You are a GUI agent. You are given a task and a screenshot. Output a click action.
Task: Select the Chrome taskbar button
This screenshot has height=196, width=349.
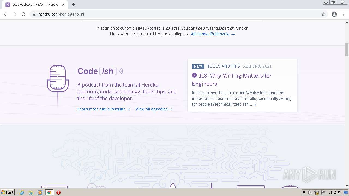49,192
